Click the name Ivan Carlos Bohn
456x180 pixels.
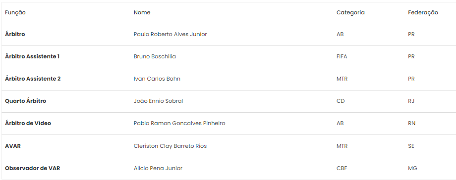pyautogui.click(x=157, y=79)
